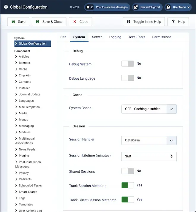Click the gear icon beside Global Configuration title
Screen dimensions: 196x212
pos(6,7)
